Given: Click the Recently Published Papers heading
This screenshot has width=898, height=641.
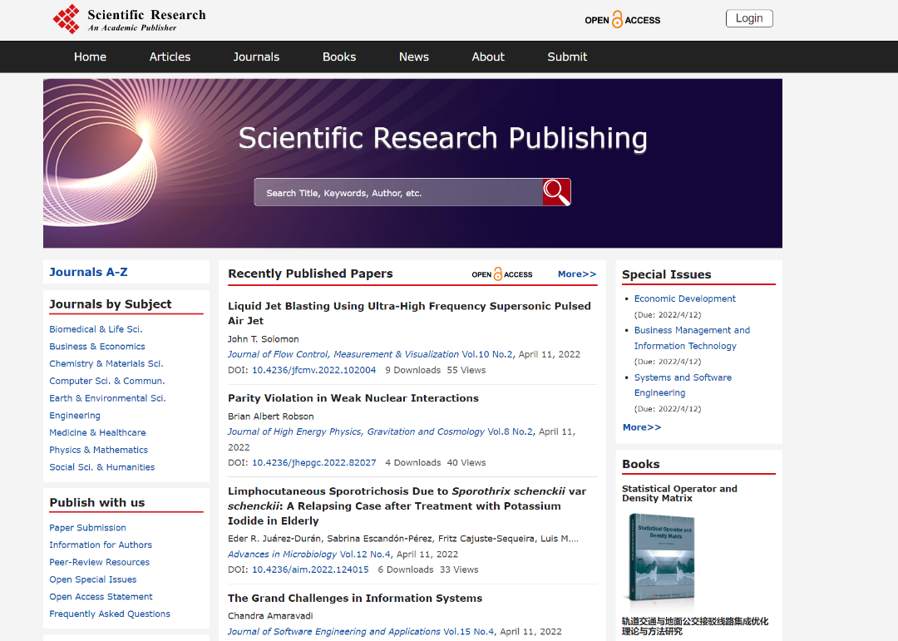Looking at the screenshot, I should [x=310, y=274].
